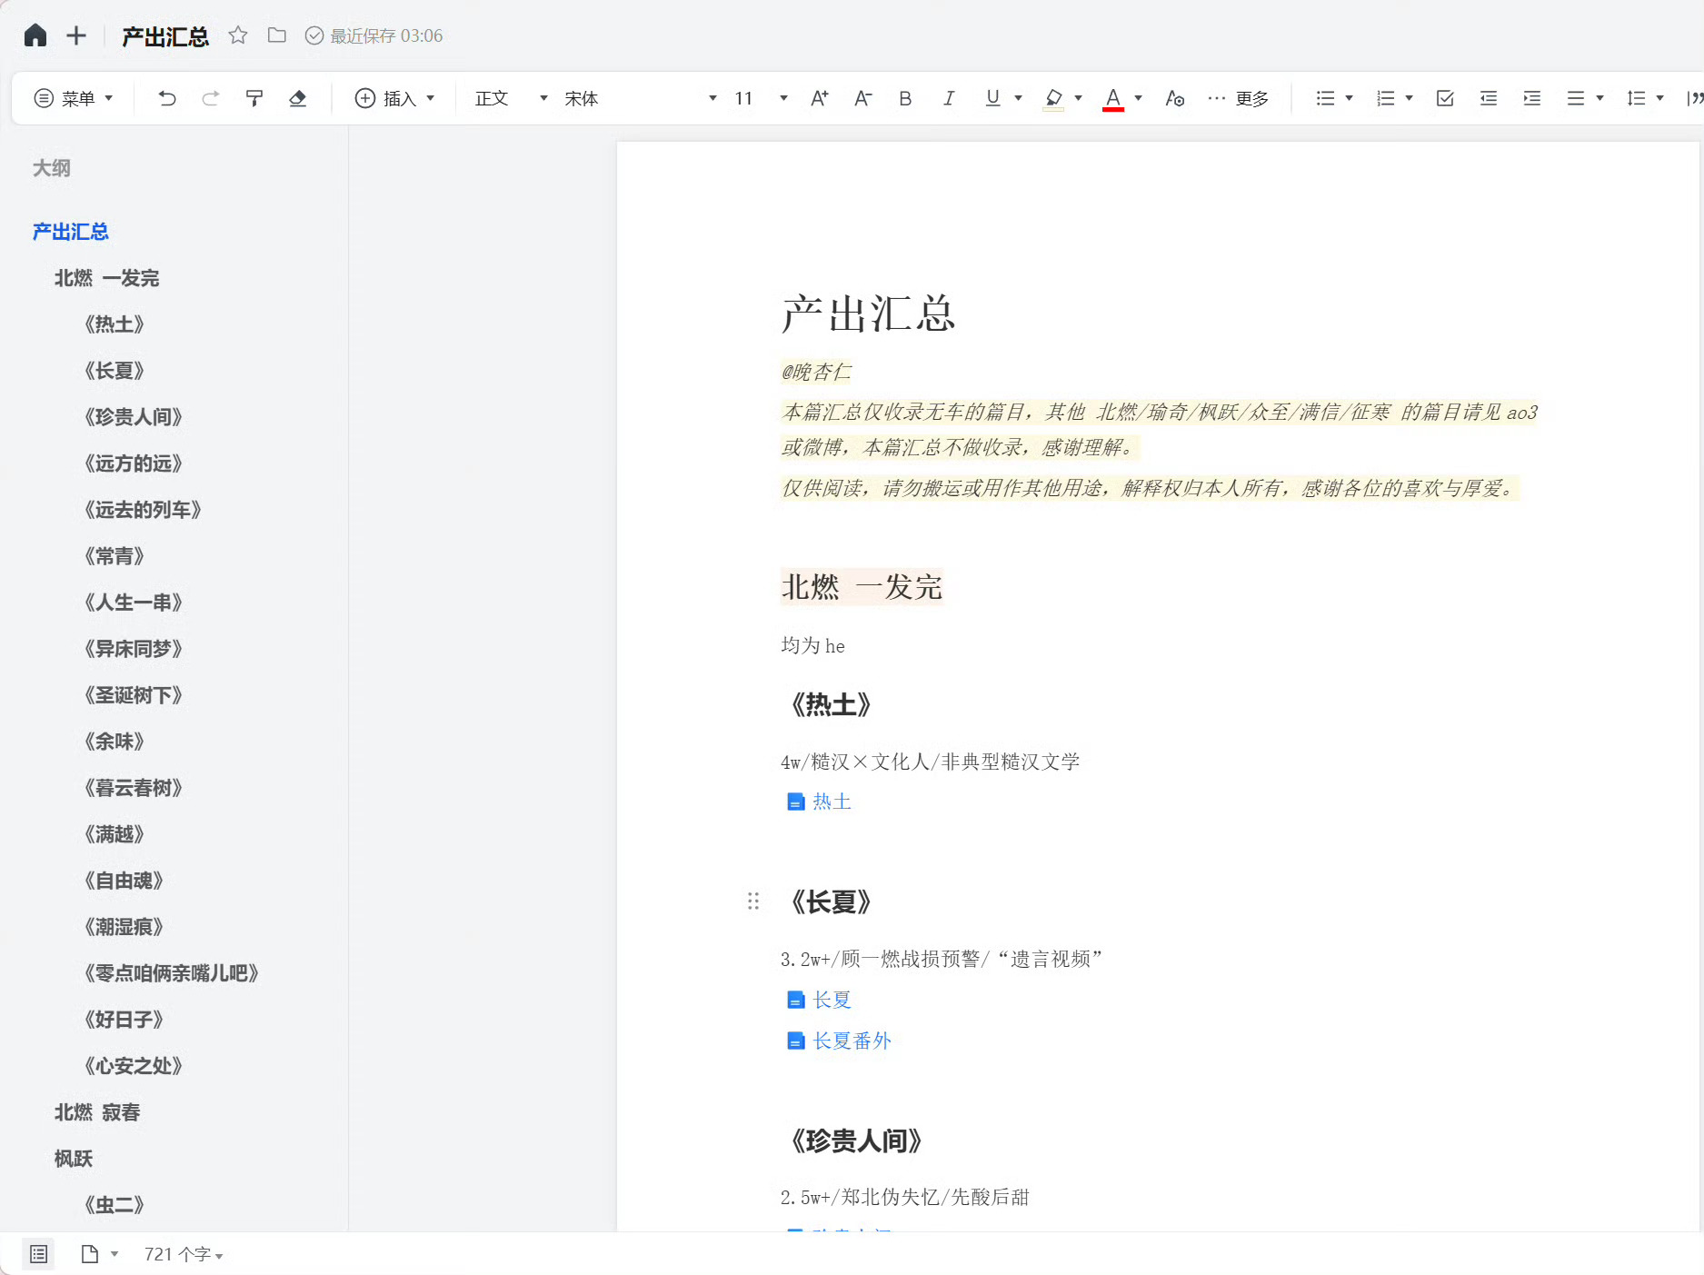Viewport: 1704px width, 1275px height.
Task: Open the 宋体 font family dropdown
Action: point(641,98)
